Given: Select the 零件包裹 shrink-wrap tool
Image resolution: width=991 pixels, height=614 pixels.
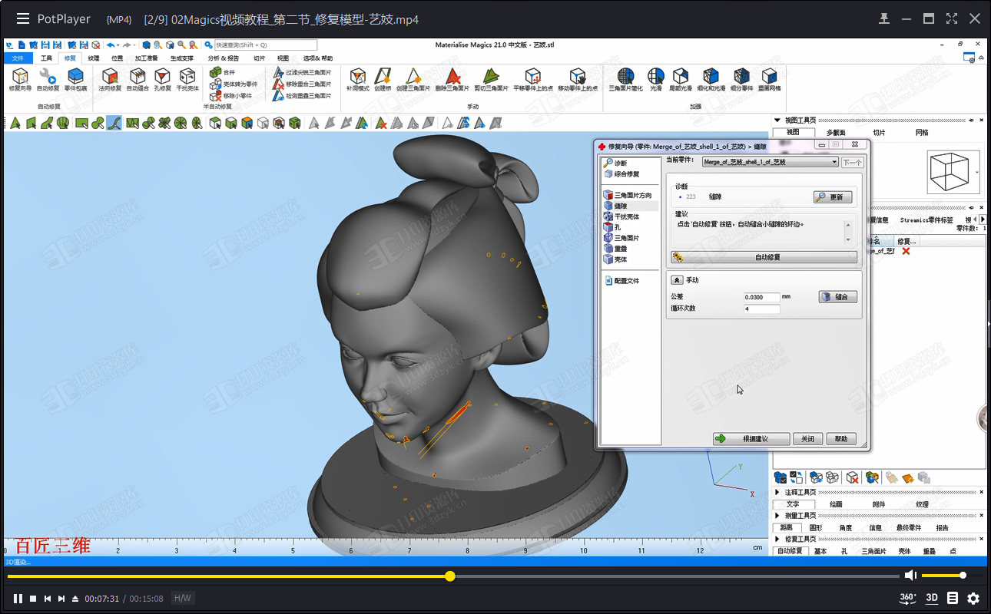Looking at the screenshot, I should (x=75, y=80).
